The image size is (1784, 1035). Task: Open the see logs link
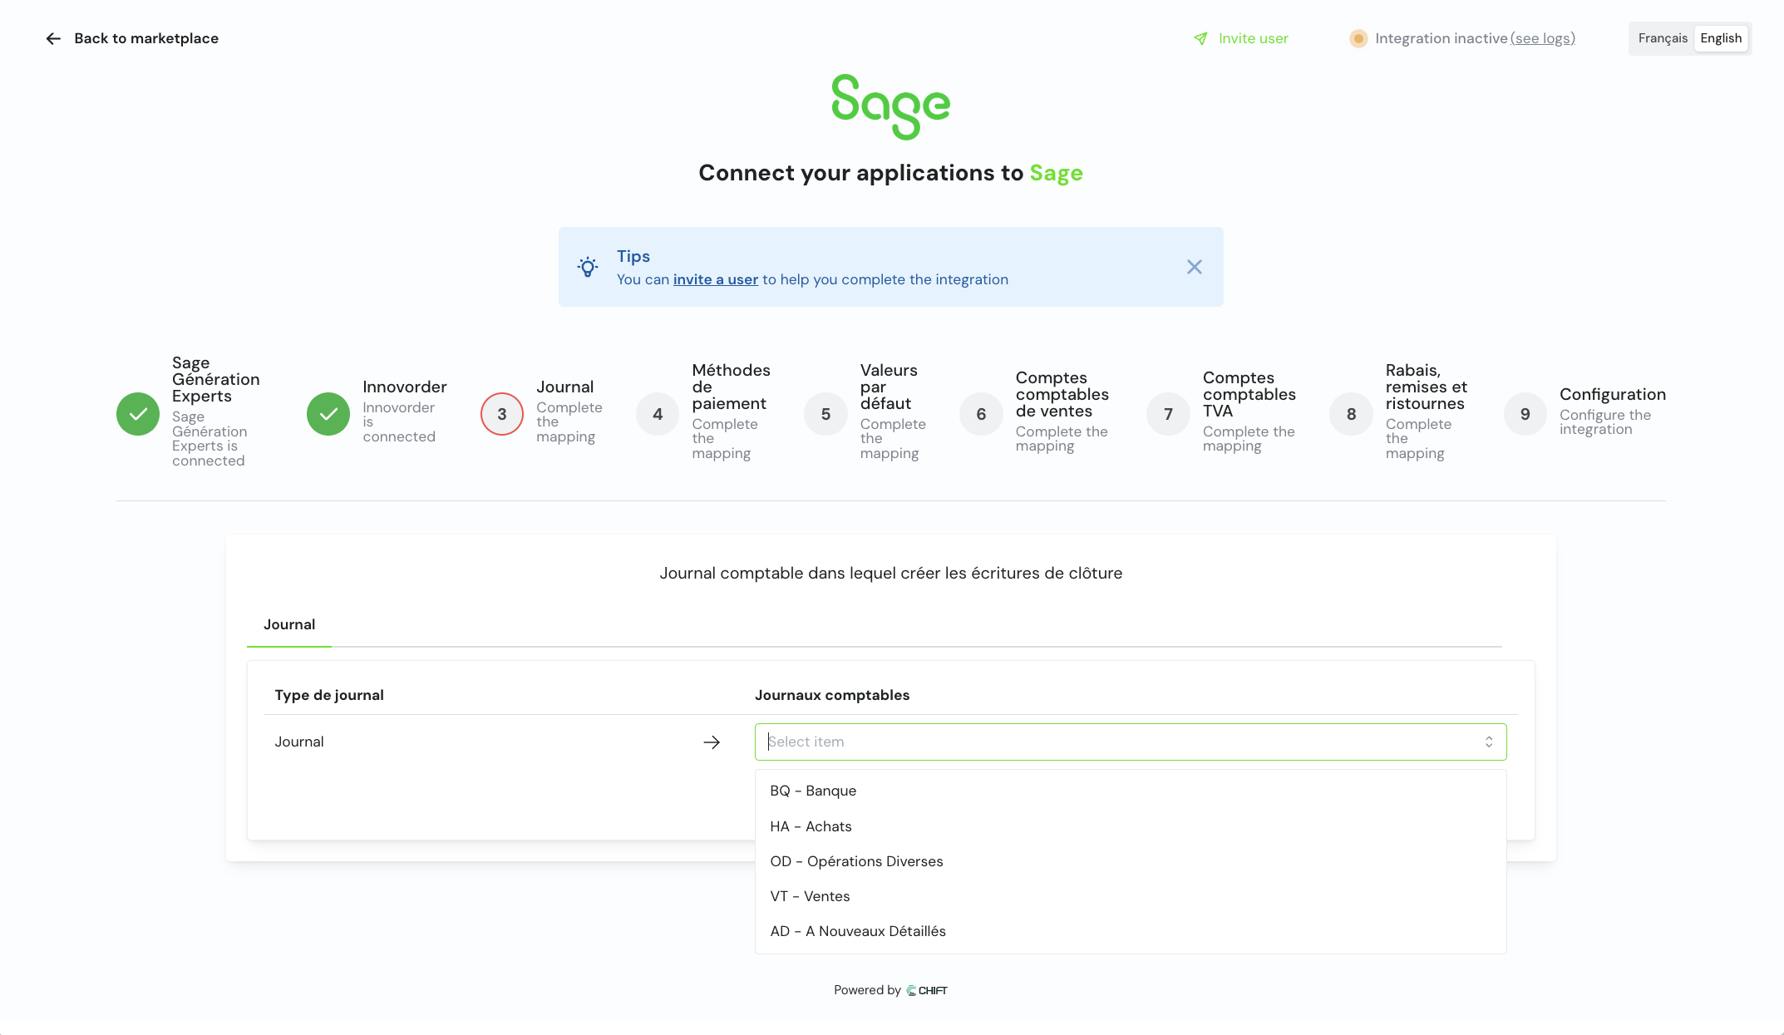click(1542, 38)
